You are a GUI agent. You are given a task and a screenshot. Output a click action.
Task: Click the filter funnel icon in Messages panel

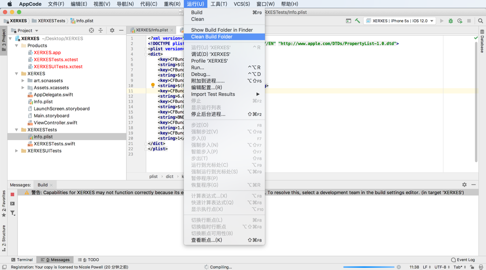[x=12, y=213]
